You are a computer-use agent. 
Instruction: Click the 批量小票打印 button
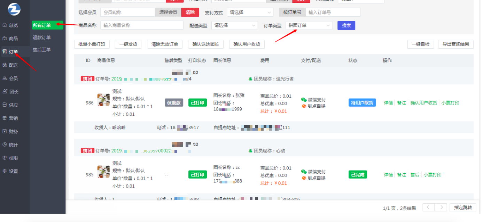pos(92,44)
